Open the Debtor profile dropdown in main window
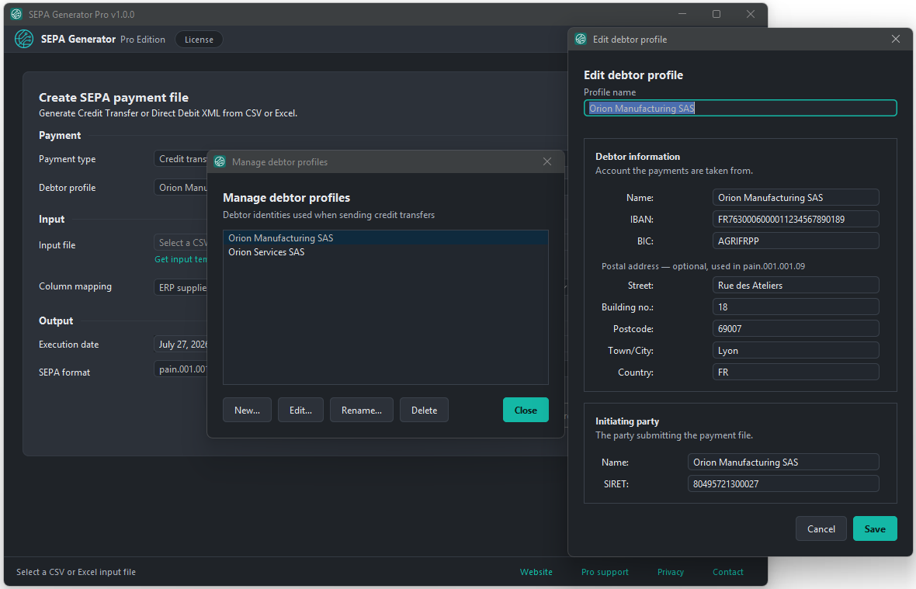This screenshot has width=916, height=589. tap(181, 187)
